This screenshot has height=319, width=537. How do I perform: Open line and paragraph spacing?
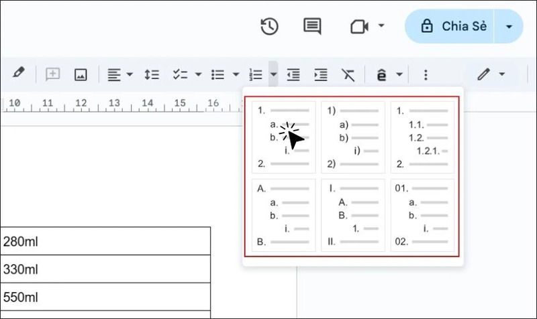click(152, 74)
